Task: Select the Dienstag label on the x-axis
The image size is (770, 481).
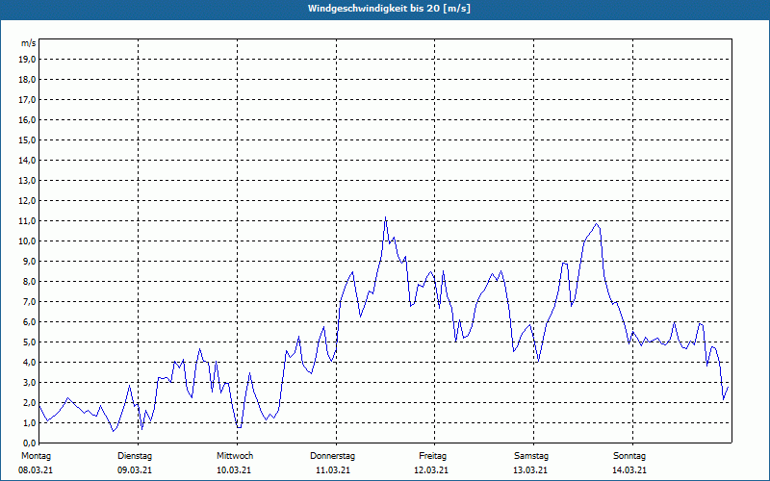Action: click(135, 455)
